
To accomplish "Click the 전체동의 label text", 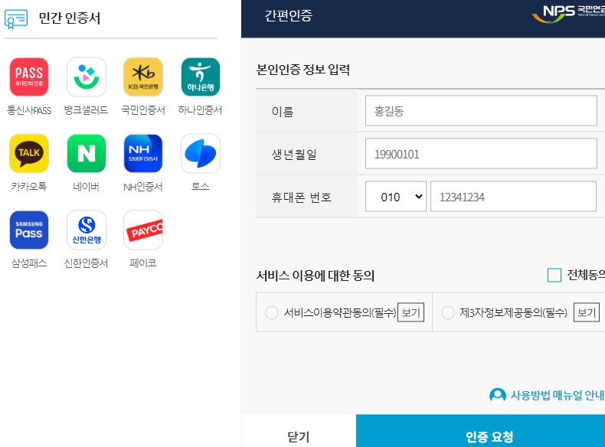I will tap(585, 275).
